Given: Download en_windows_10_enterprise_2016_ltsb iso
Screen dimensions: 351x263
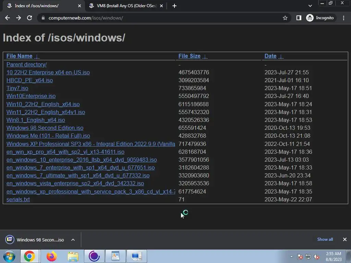Looking at the screenshot, I should tap(82, 160).
